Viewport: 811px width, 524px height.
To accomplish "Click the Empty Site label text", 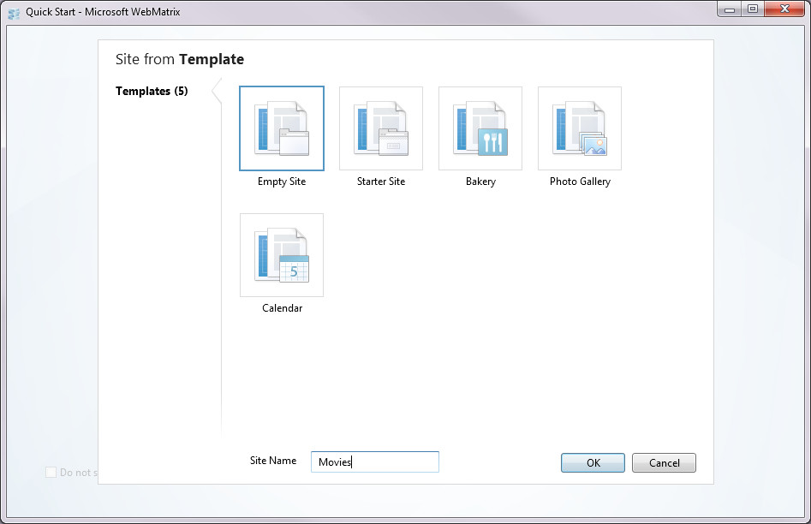I will [x=282, y=182].
